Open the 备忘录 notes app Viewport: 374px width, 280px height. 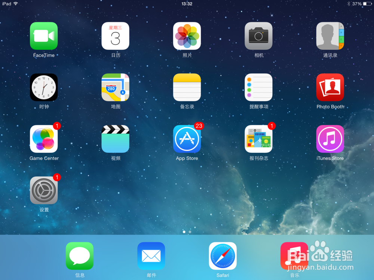187,87
